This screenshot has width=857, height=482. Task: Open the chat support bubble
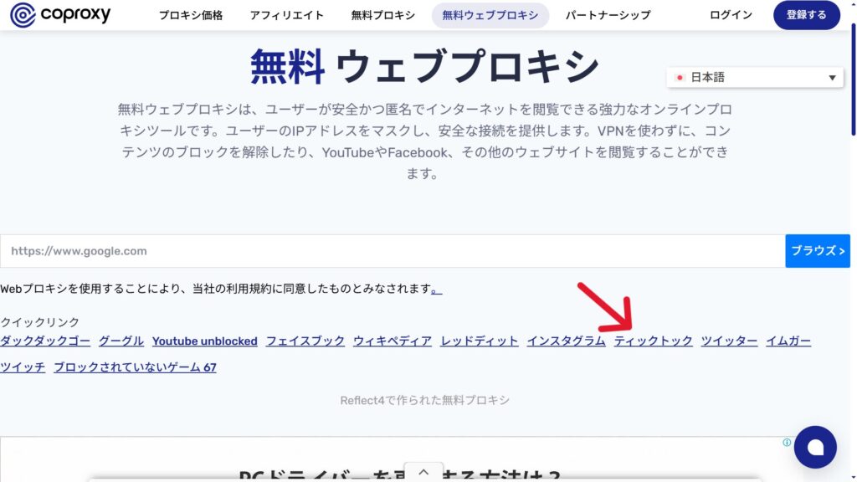point(815,447)
